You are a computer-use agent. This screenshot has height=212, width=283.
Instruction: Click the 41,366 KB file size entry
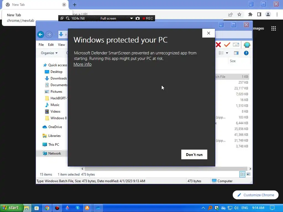pos(241,135)
